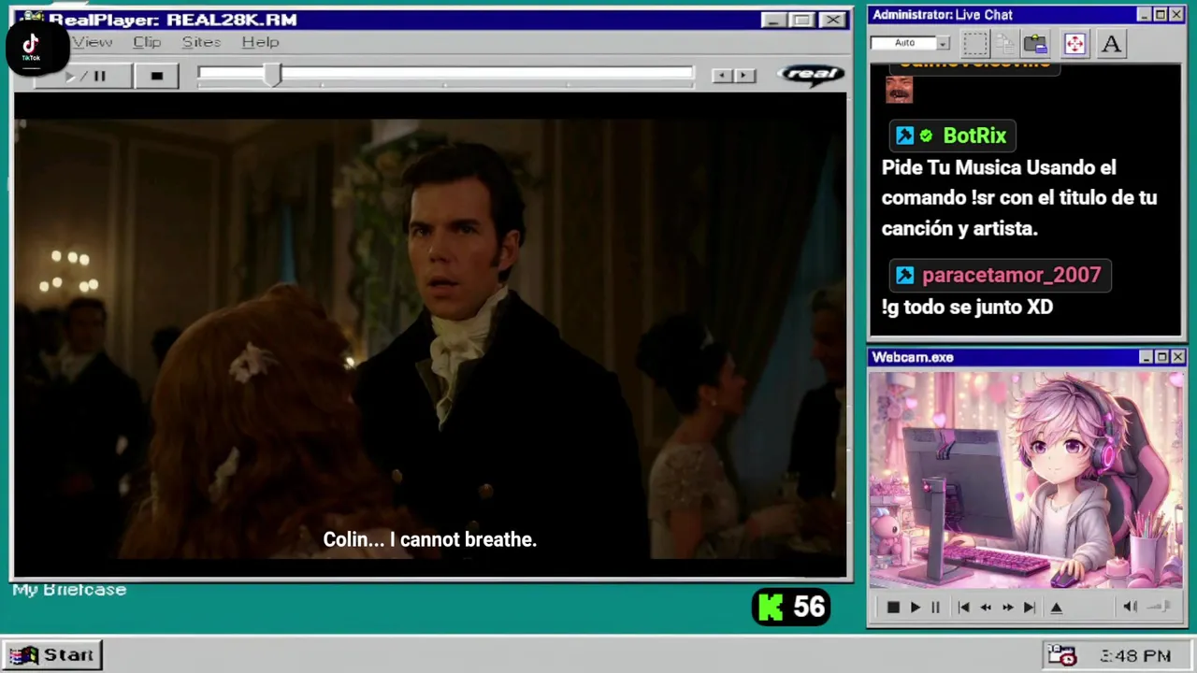Click the Real logo in RealPlayer
1197x673 pixels.
tap(810, 75)
